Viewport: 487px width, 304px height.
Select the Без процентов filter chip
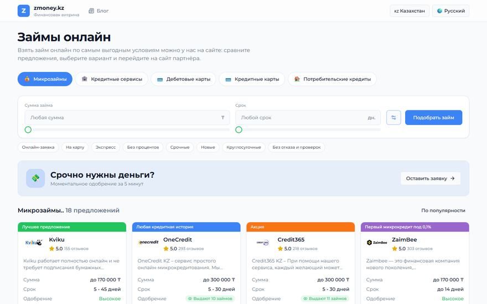coord(143,147)
